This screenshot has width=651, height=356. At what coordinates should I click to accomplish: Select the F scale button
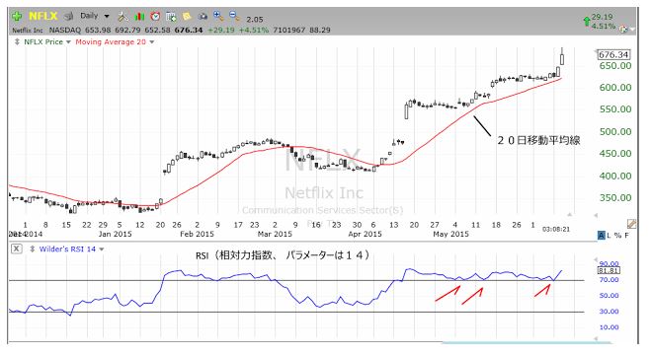(627, 236)
